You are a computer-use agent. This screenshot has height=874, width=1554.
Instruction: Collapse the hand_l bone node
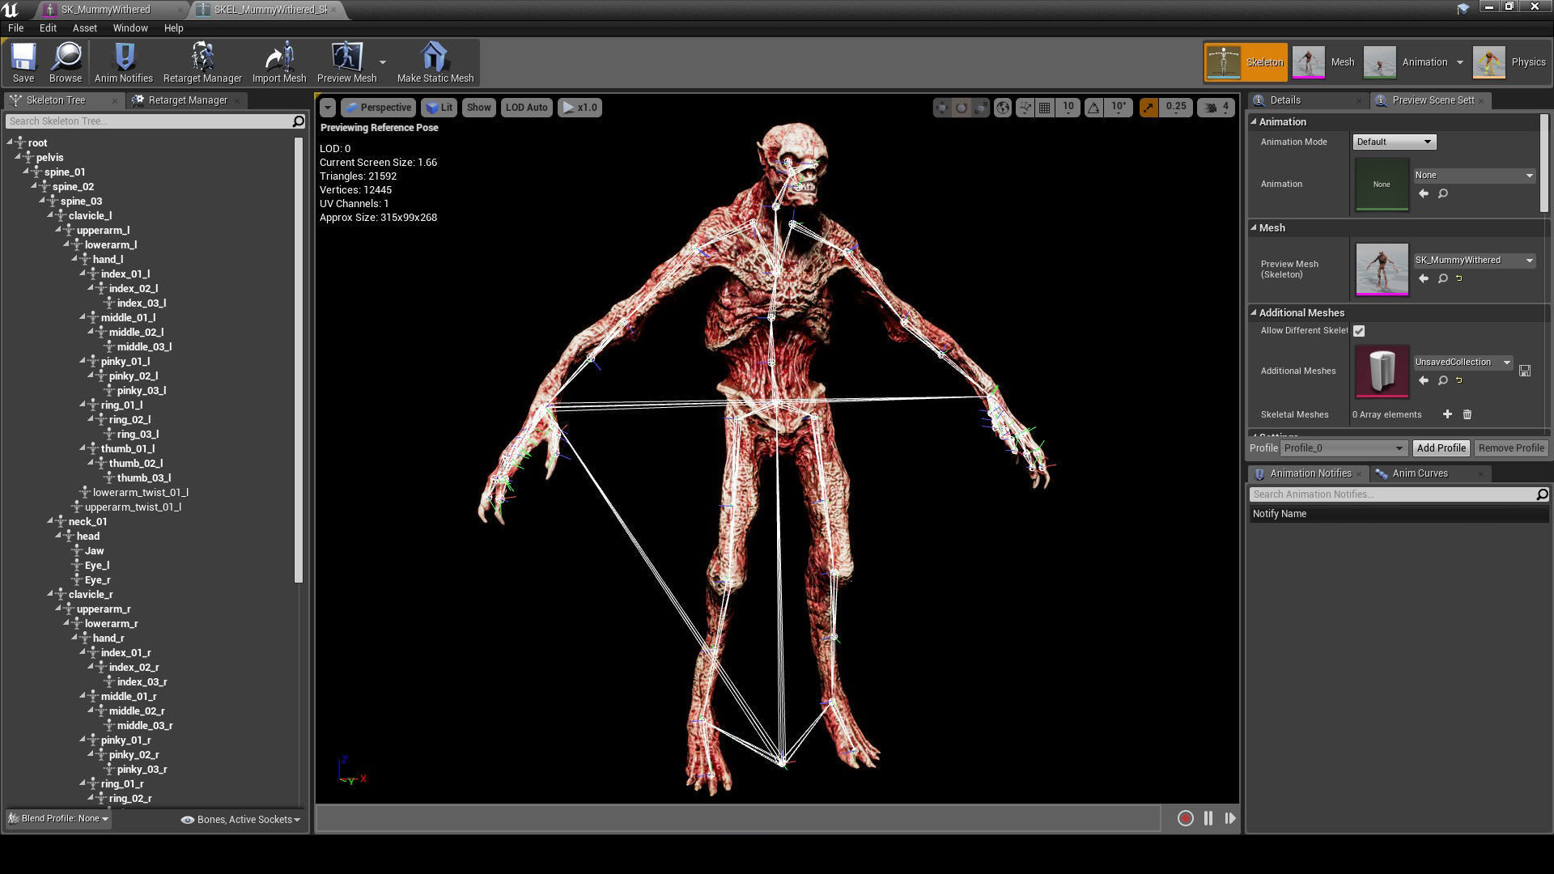pyautogui.click(x=74, y=260)
